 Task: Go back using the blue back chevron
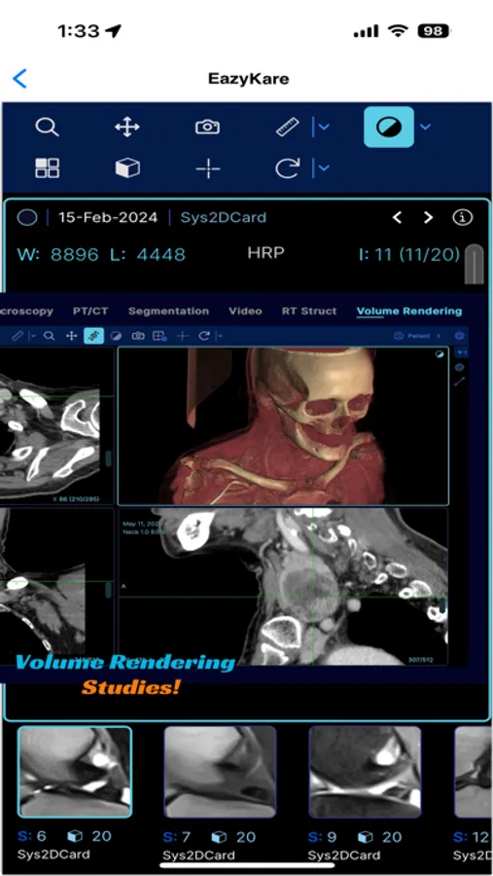click(x=19, y=78)
